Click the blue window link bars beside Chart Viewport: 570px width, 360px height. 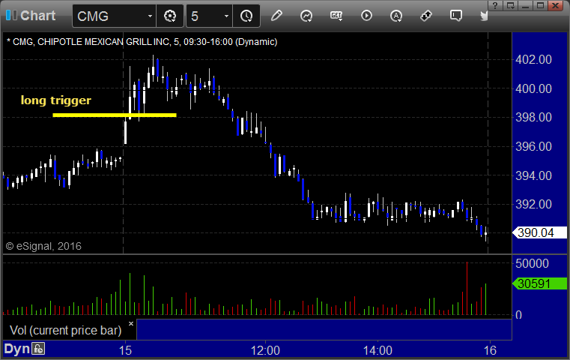11,15
